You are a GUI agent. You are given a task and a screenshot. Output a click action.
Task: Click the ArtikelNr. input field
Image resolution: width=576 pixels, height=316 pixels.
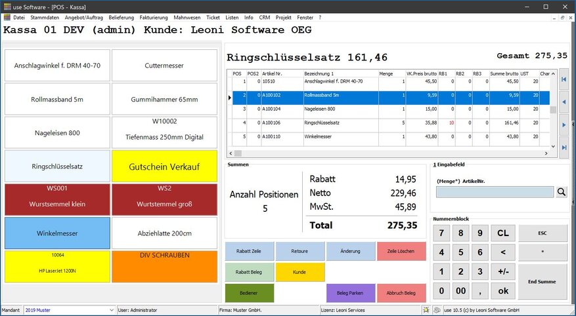pyautogui.click(x=495, y=192)
